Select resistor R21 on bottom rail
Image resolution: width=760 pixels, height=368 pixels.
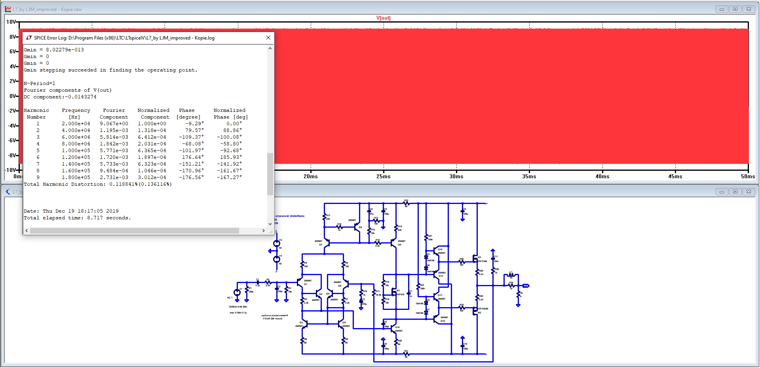(407, 354)
